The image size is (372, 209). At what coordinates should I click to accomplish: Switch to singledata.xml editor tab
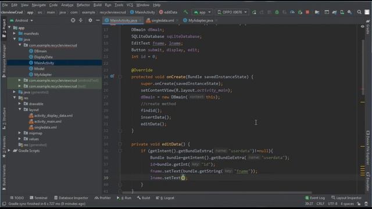pyautogui.click(x=163, y=21)
